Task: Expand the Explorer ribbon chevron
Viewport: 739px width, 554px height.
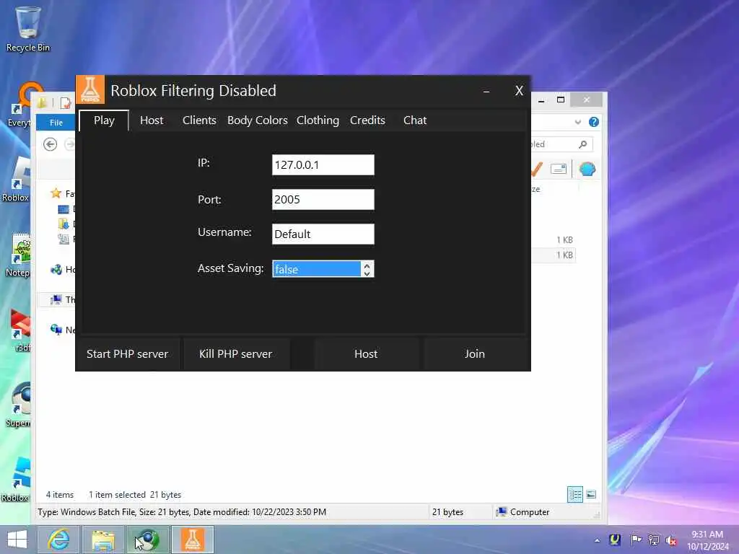Action: [578, 123]
